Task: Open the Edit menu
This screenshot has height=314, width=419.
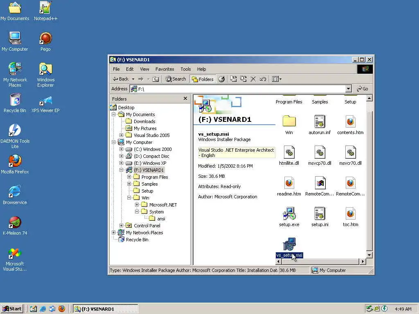Action: click(x=130, y=69)
